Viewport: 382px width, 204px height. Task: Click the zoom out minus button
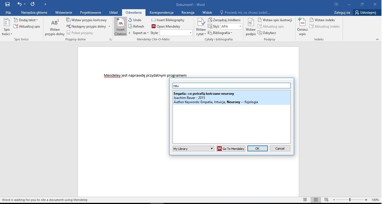point(333,200)
